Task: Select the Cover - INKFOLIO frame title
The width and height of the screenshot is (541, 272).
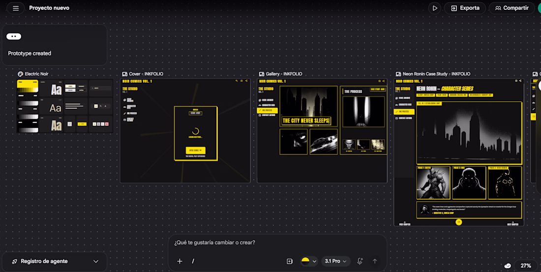Action: (x=146, y=74)
